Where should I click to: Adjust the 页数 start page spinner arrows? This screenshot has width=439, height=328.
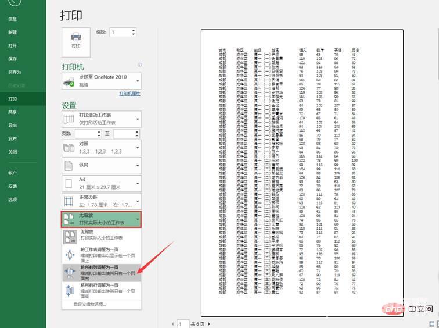coord(99,134)
